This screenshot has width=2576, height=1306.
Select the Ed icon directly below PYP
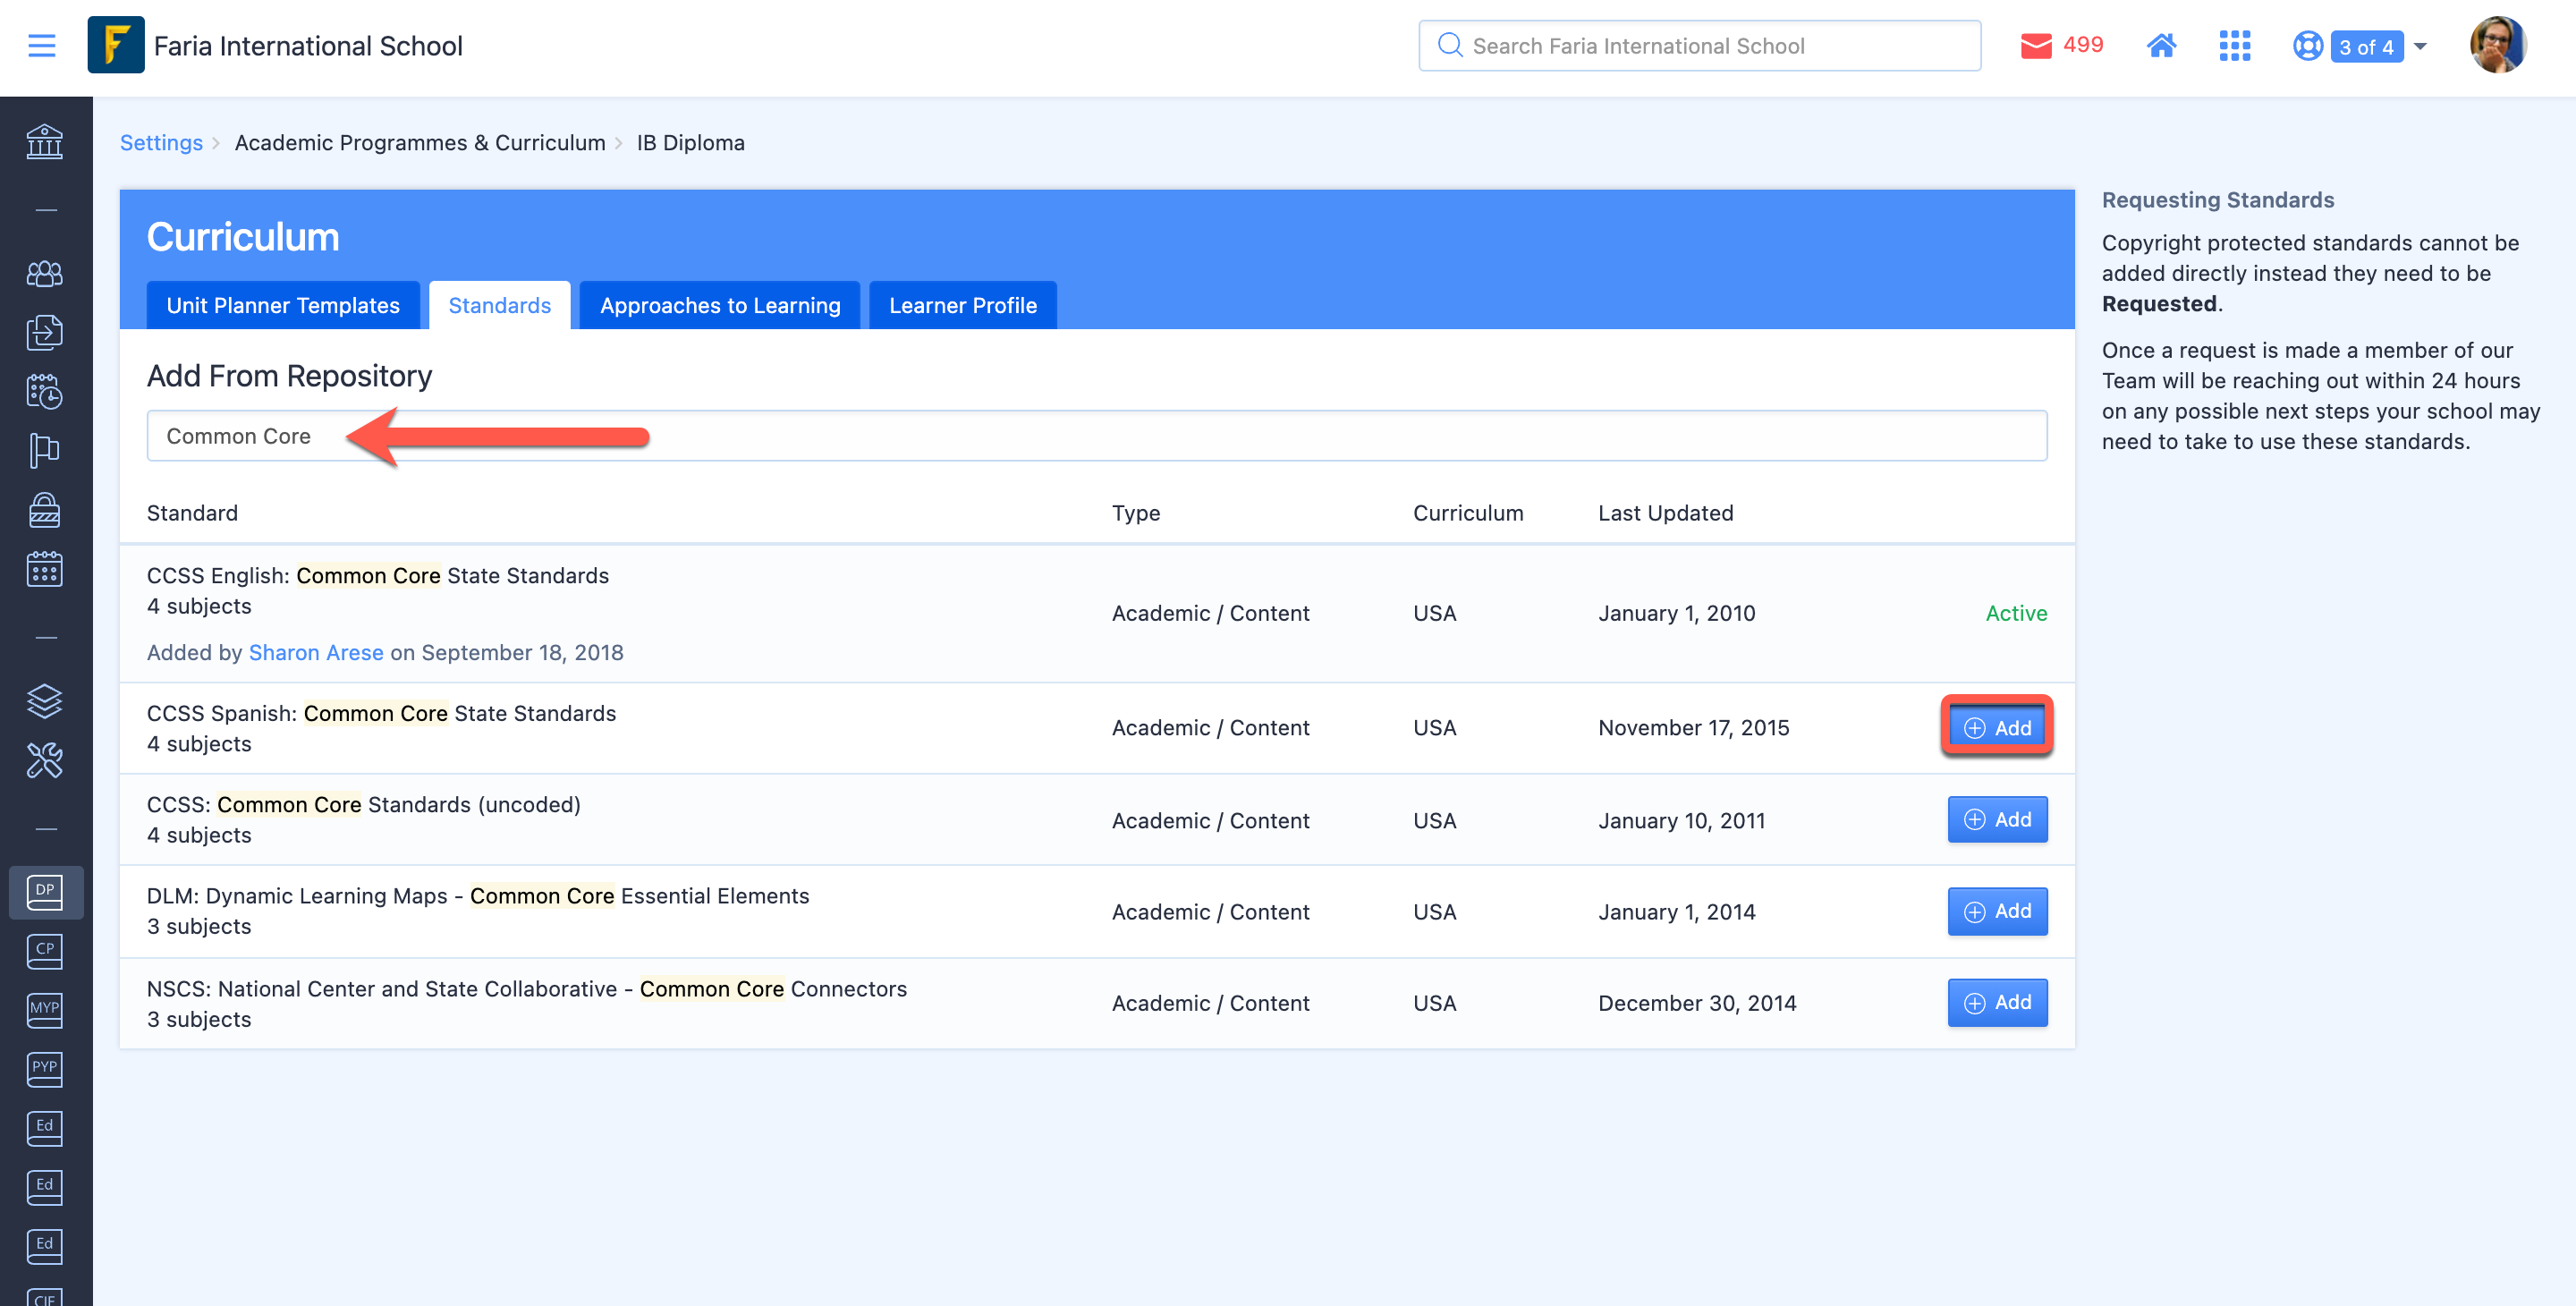coord(44,1127)
